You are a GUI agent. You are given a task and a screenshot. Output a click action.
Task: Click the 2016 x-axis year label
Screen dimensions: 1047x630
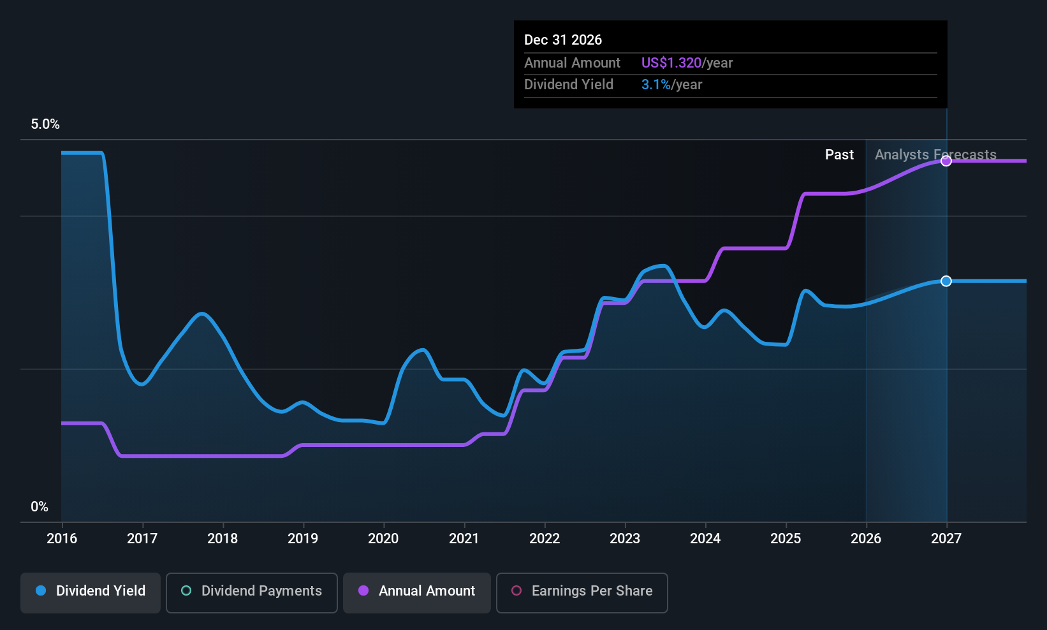(62, 539)
